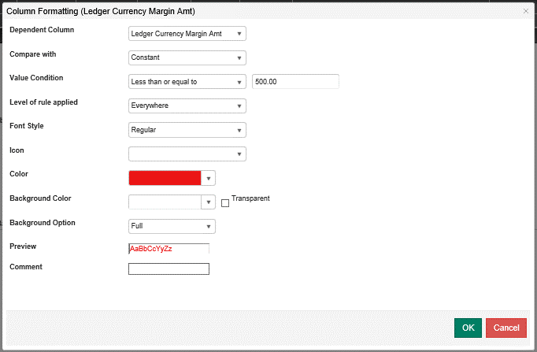Enable the Transparent checkbox

(225, 203)
